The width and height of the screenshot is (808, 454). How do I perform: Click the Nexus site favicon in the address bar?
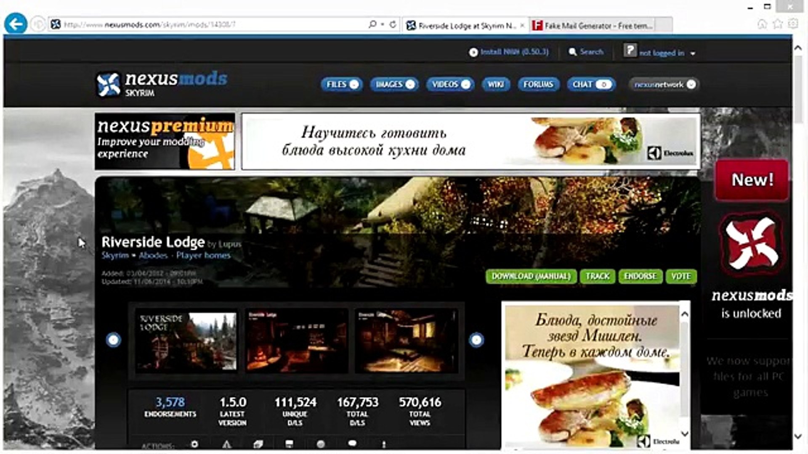point(56,24)
